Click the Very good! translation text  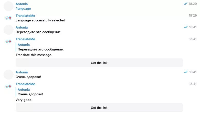[24, 100]
